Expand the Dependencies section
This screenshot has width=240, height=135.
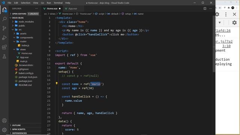[x=25, y=133]
